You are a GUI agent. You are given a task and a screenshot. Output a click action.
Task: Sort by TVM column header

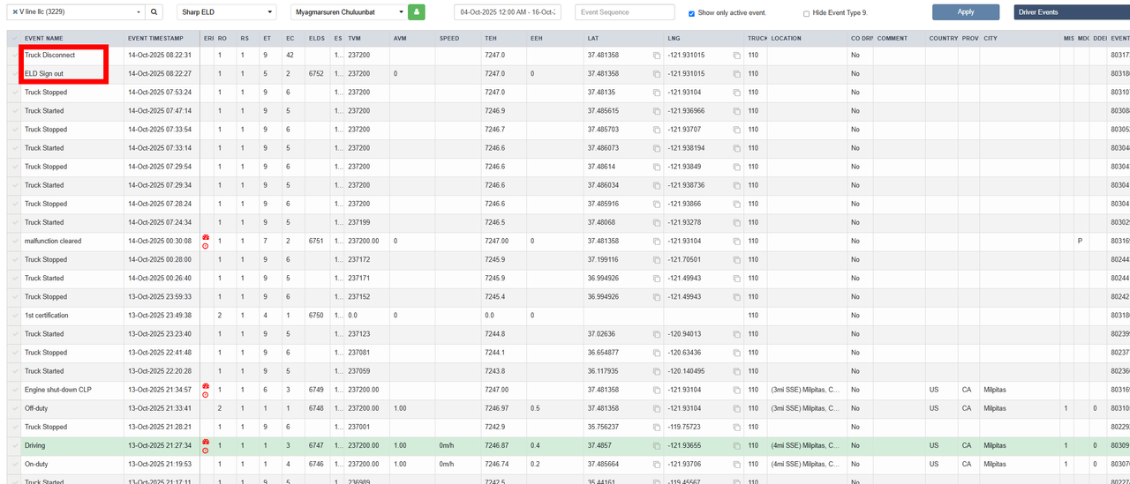[354, 39]
